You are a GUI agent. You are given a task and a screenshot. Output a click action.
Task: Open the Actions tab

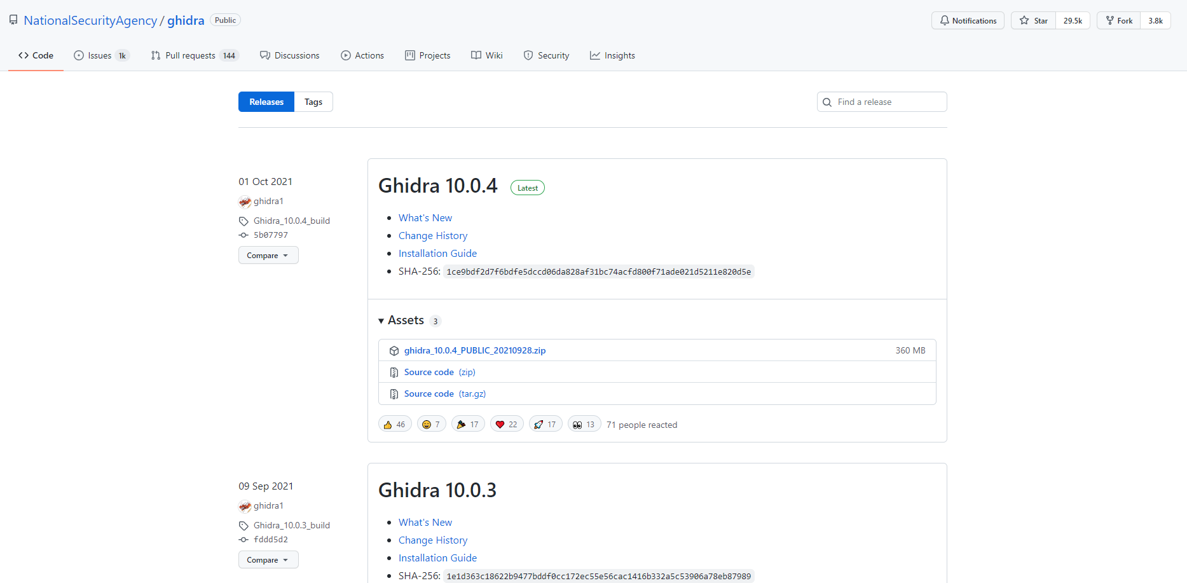click(362, 55)
